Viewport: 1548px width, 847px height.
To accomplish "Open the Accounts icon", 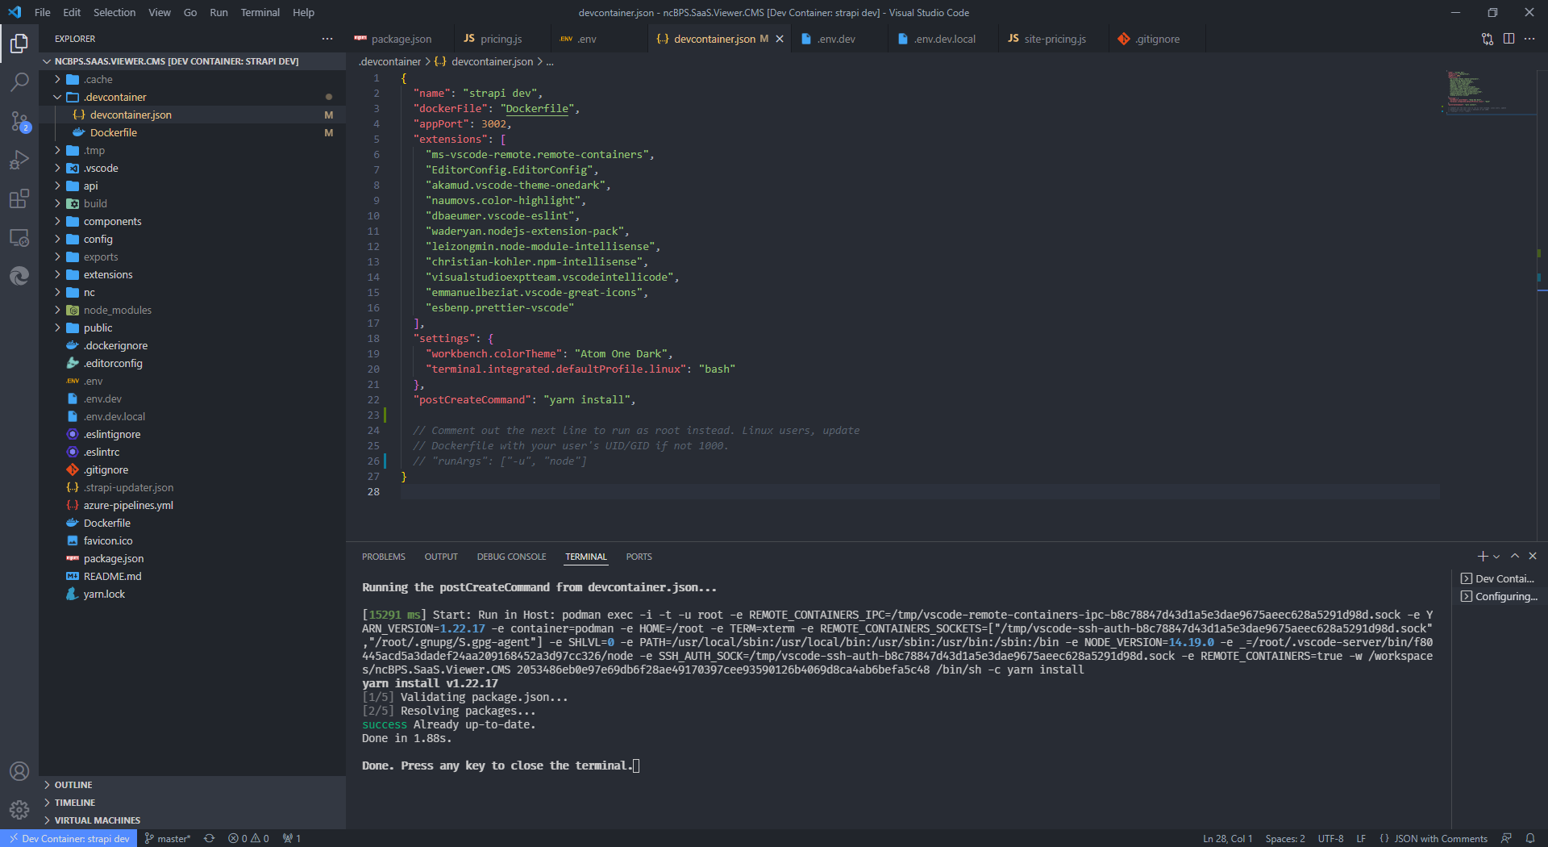I will tap(19, 771).
